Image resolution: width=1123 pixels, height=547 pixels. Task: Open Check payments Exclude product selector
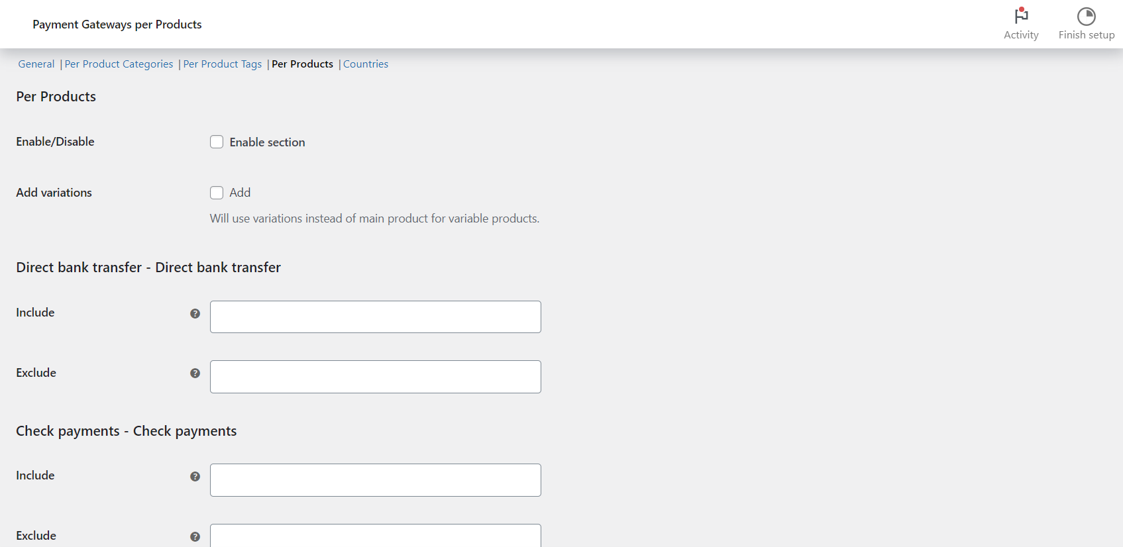pyautogui.click(x=375, y=536)
